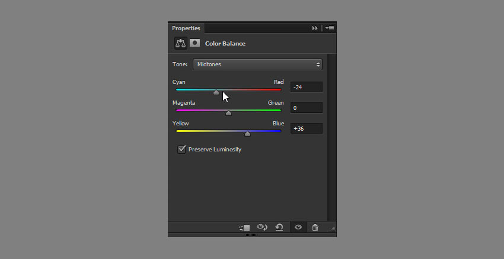The height and width of the screenshot is (259, 504).
Task: Collapse panel using double-arrow icon
Action: [x=315, y=28]
